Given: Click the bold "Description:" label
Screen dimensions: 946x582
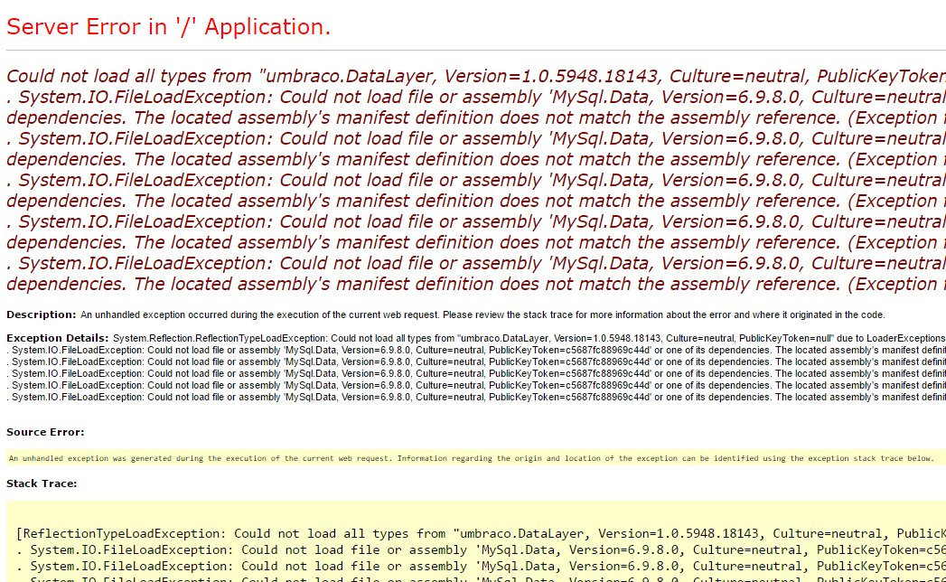Looking at the screenshot, I should pos(41,314).
